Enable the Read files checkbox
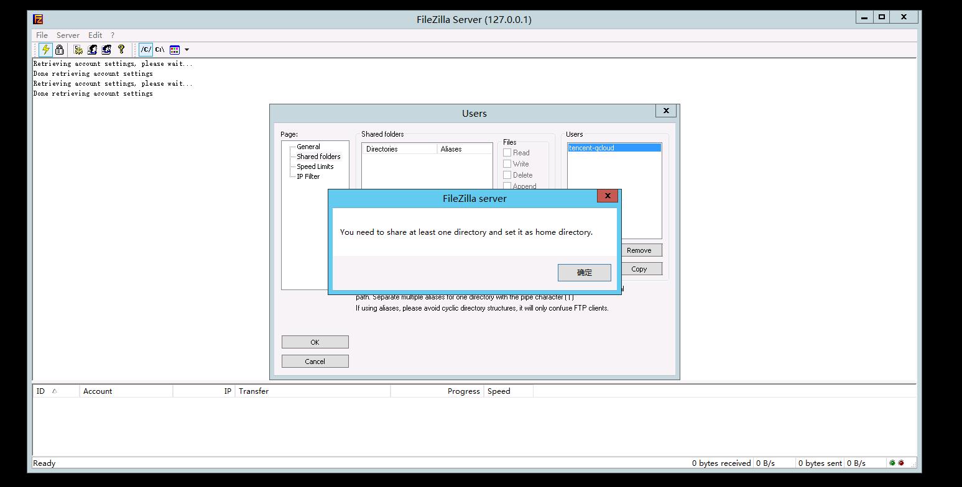Screen dimensions: 962x487 [507, 153]
